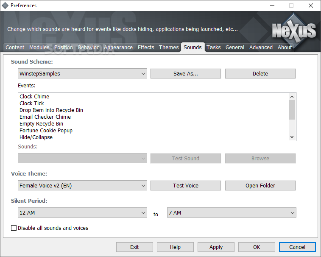The image size is (321, 257).
Task: Click the Preferences title bar diamond icon
Action: (x=5, y=6)
